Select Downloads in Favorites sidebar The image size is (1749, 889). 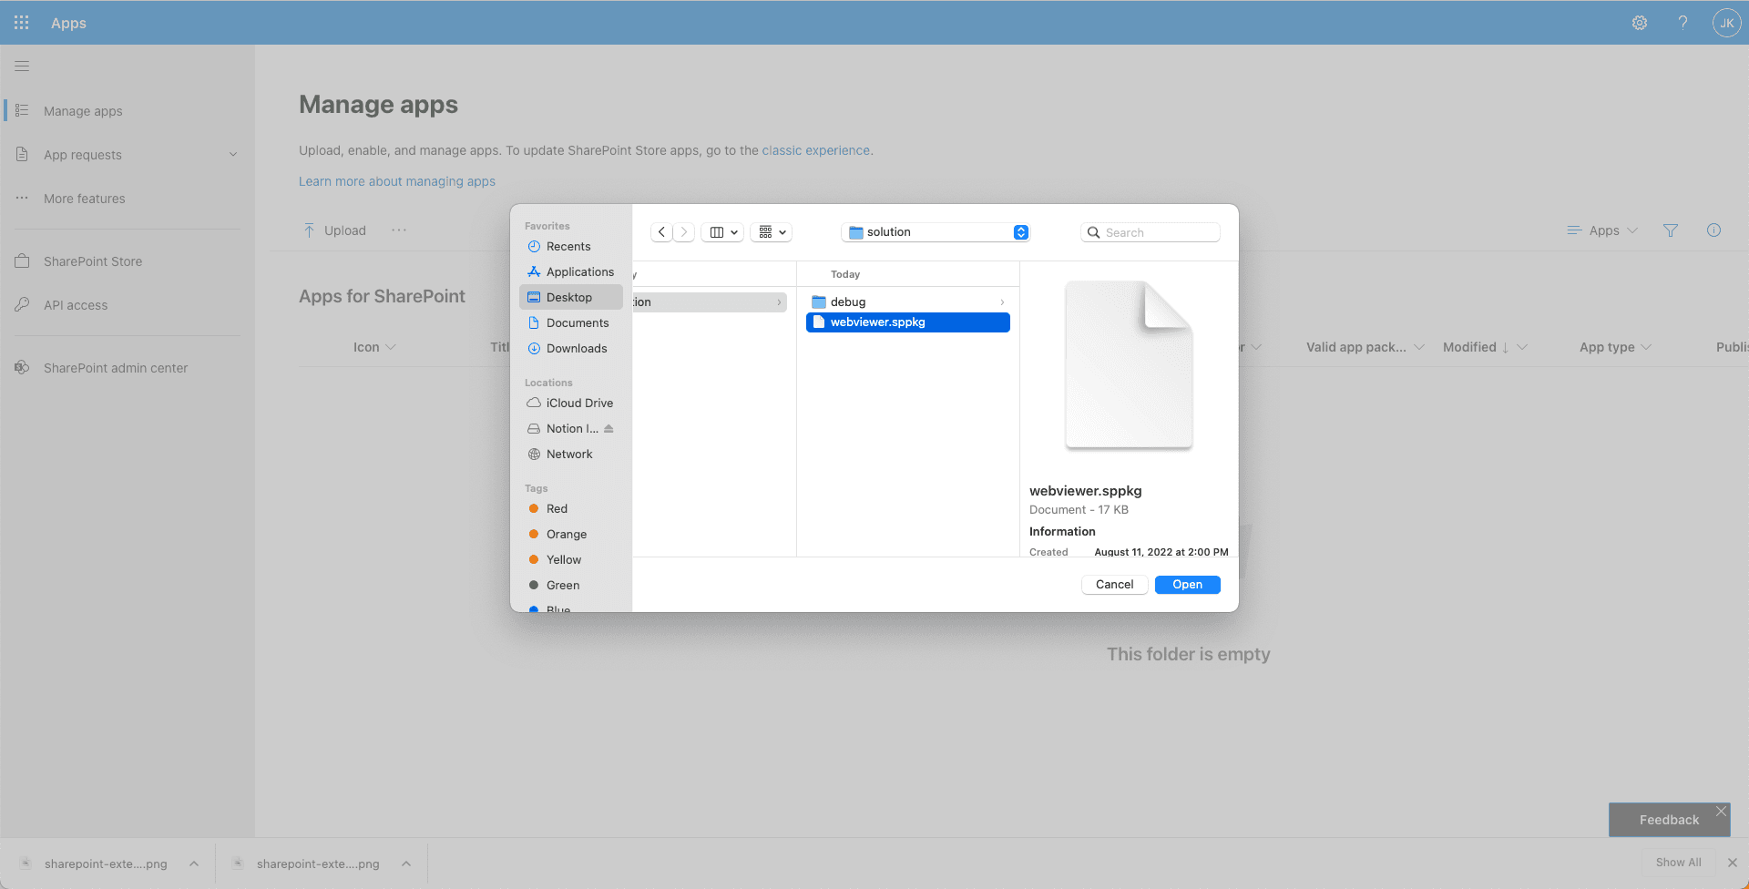pos(576,349)
